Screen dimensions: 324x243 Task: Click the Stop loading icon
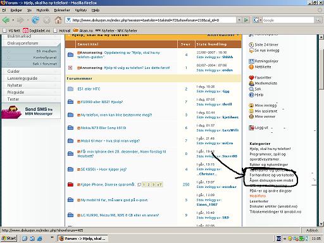coord(47,20)
